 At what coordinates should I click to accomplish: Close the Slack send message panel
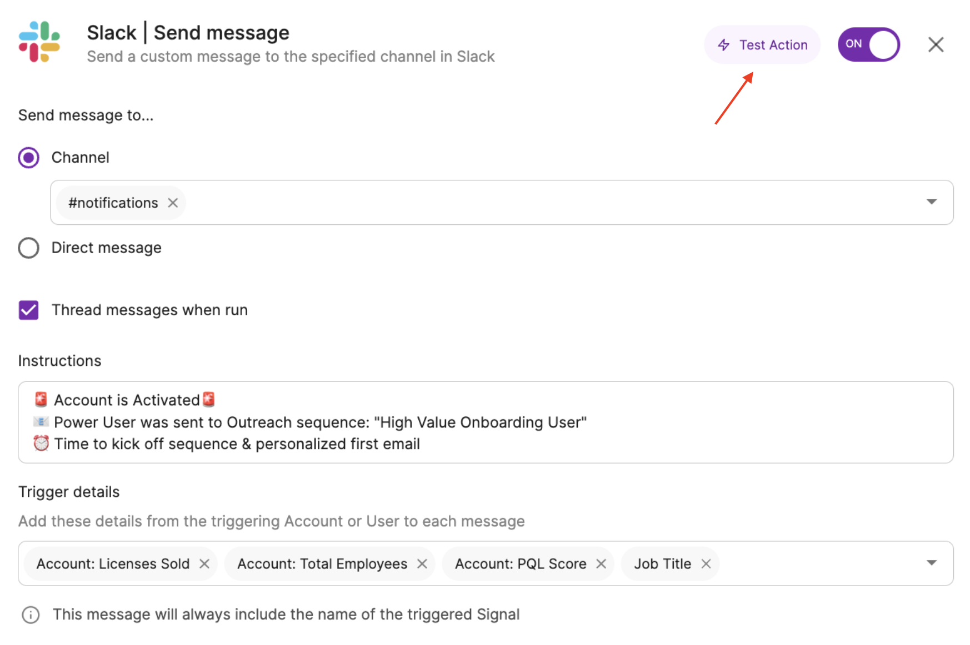[936, 44]
